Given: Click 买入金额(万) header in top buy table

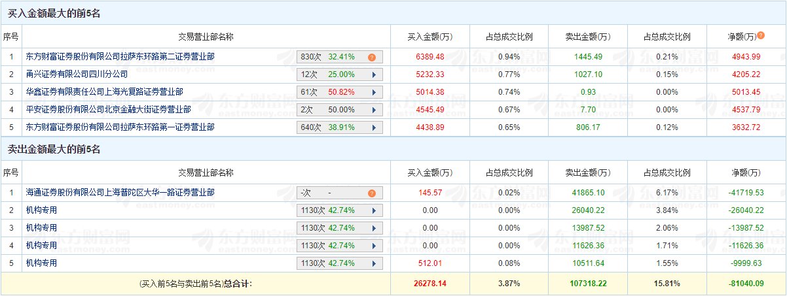Looking at the screenshot, I should [430, 37].
